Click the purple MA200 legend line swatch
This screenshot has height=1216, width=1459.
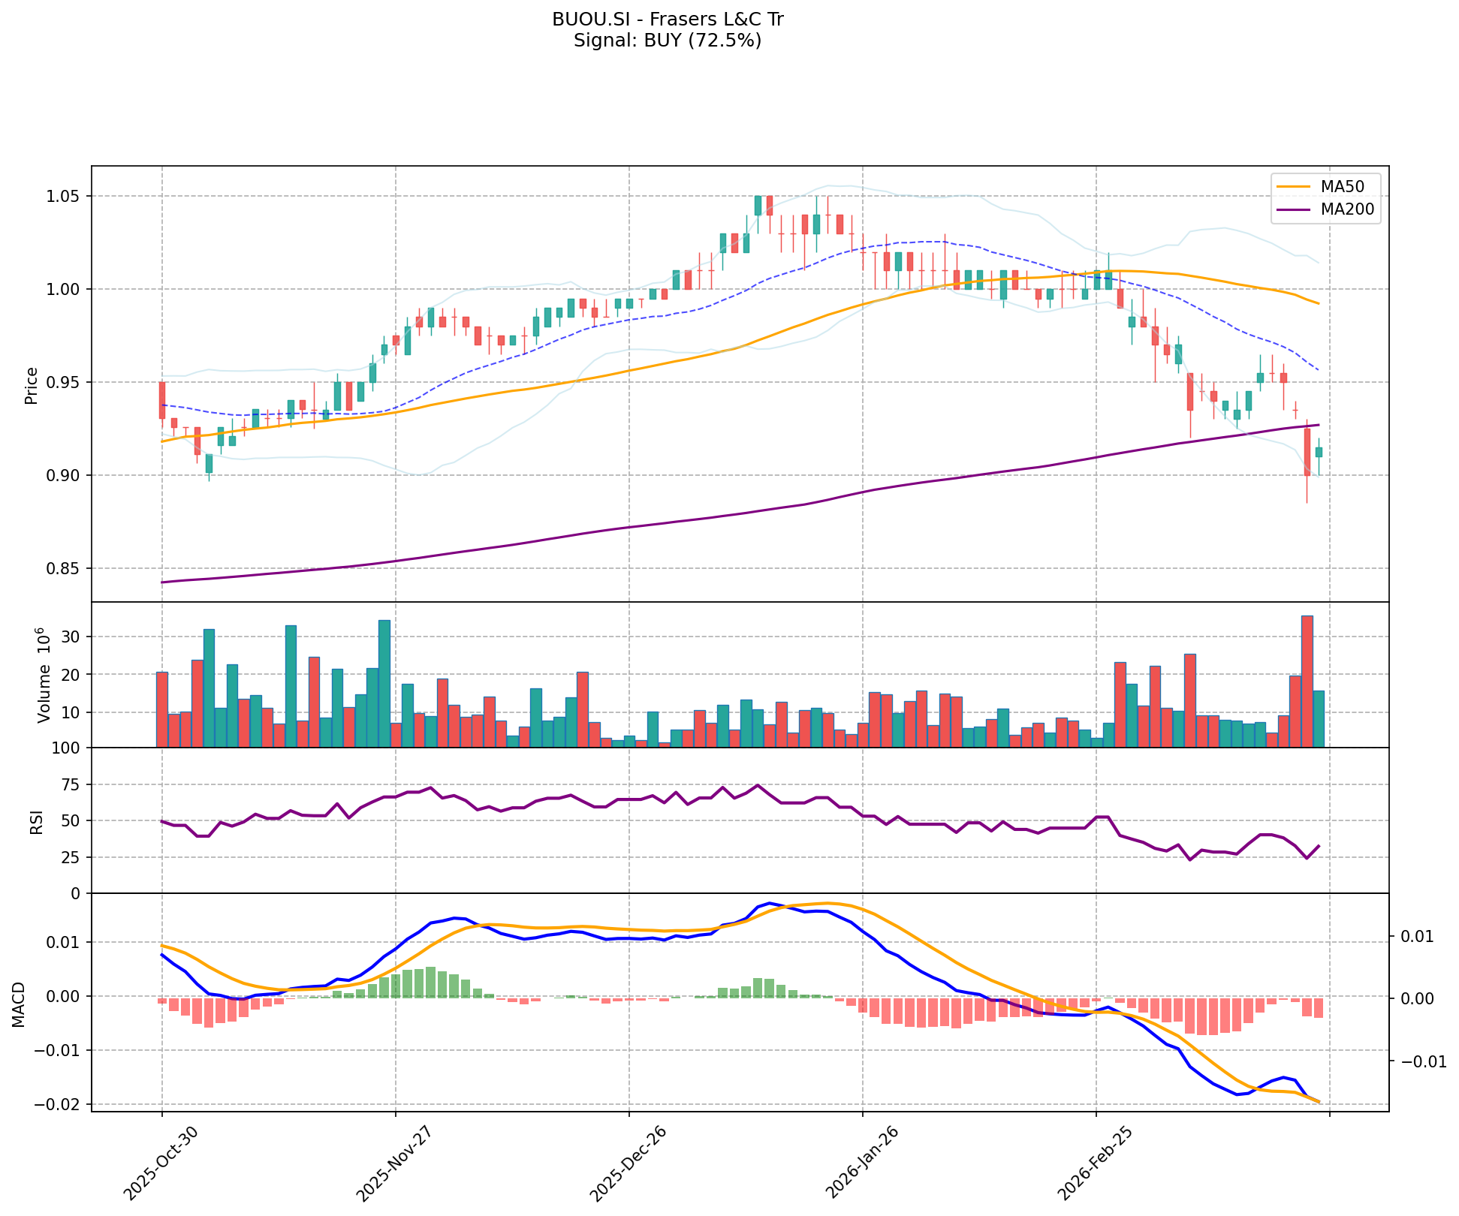tap(1292, 209)
